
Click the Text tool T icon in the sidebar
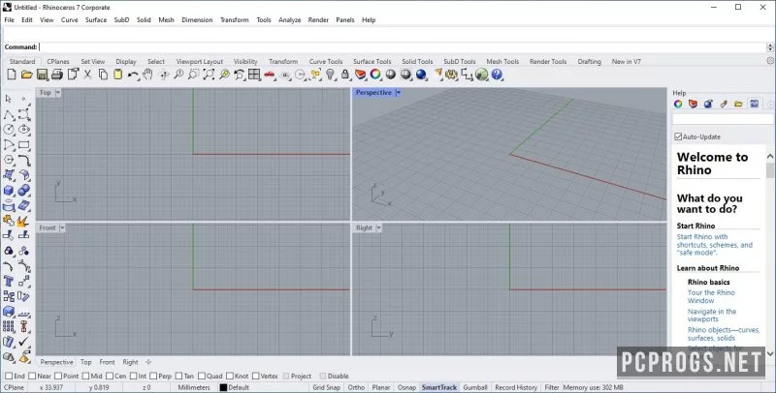point(9,281)
